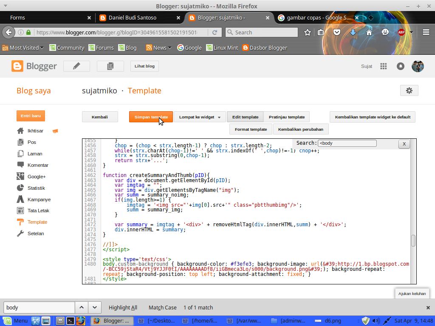Click the Ikhtisar megaphone icon
The height and width of the screenshot is (326, 435).
click(x=55, y=131)
